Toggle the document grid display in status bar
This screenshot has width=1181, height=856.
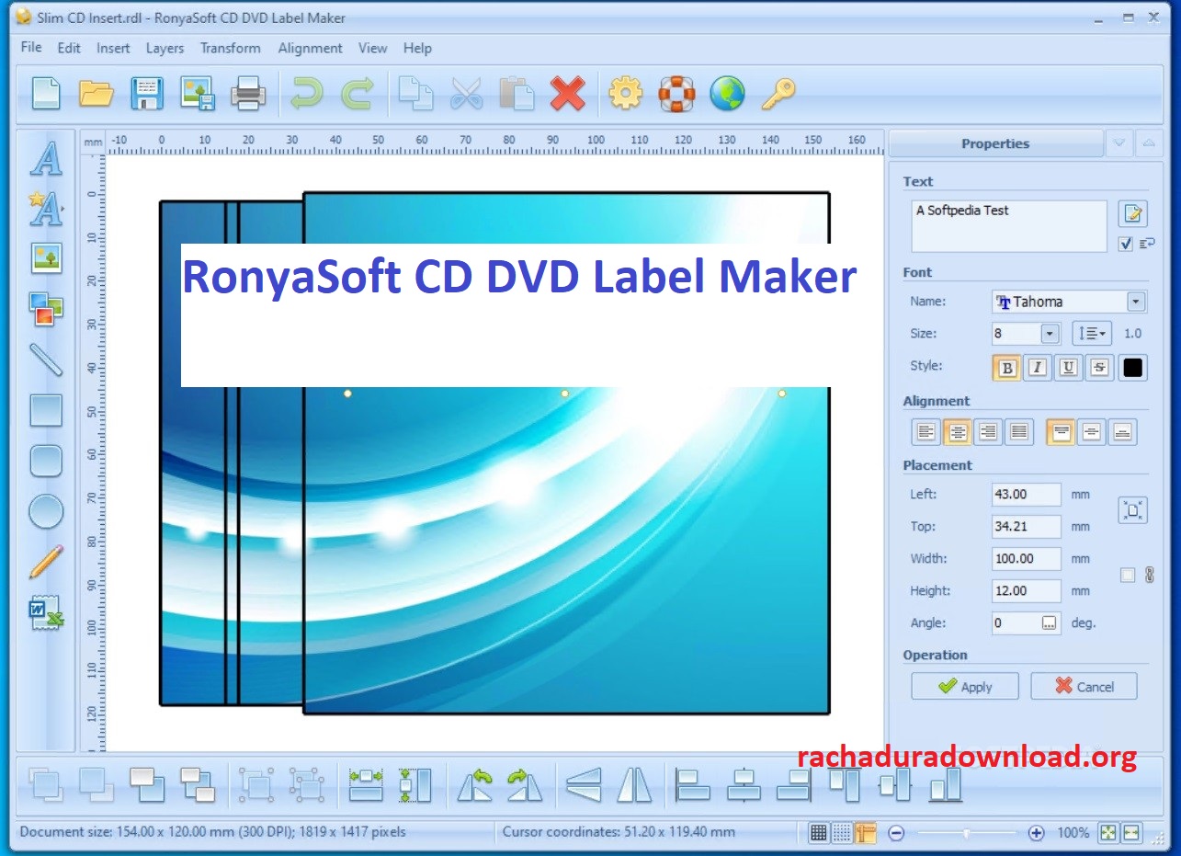(818, 833)
